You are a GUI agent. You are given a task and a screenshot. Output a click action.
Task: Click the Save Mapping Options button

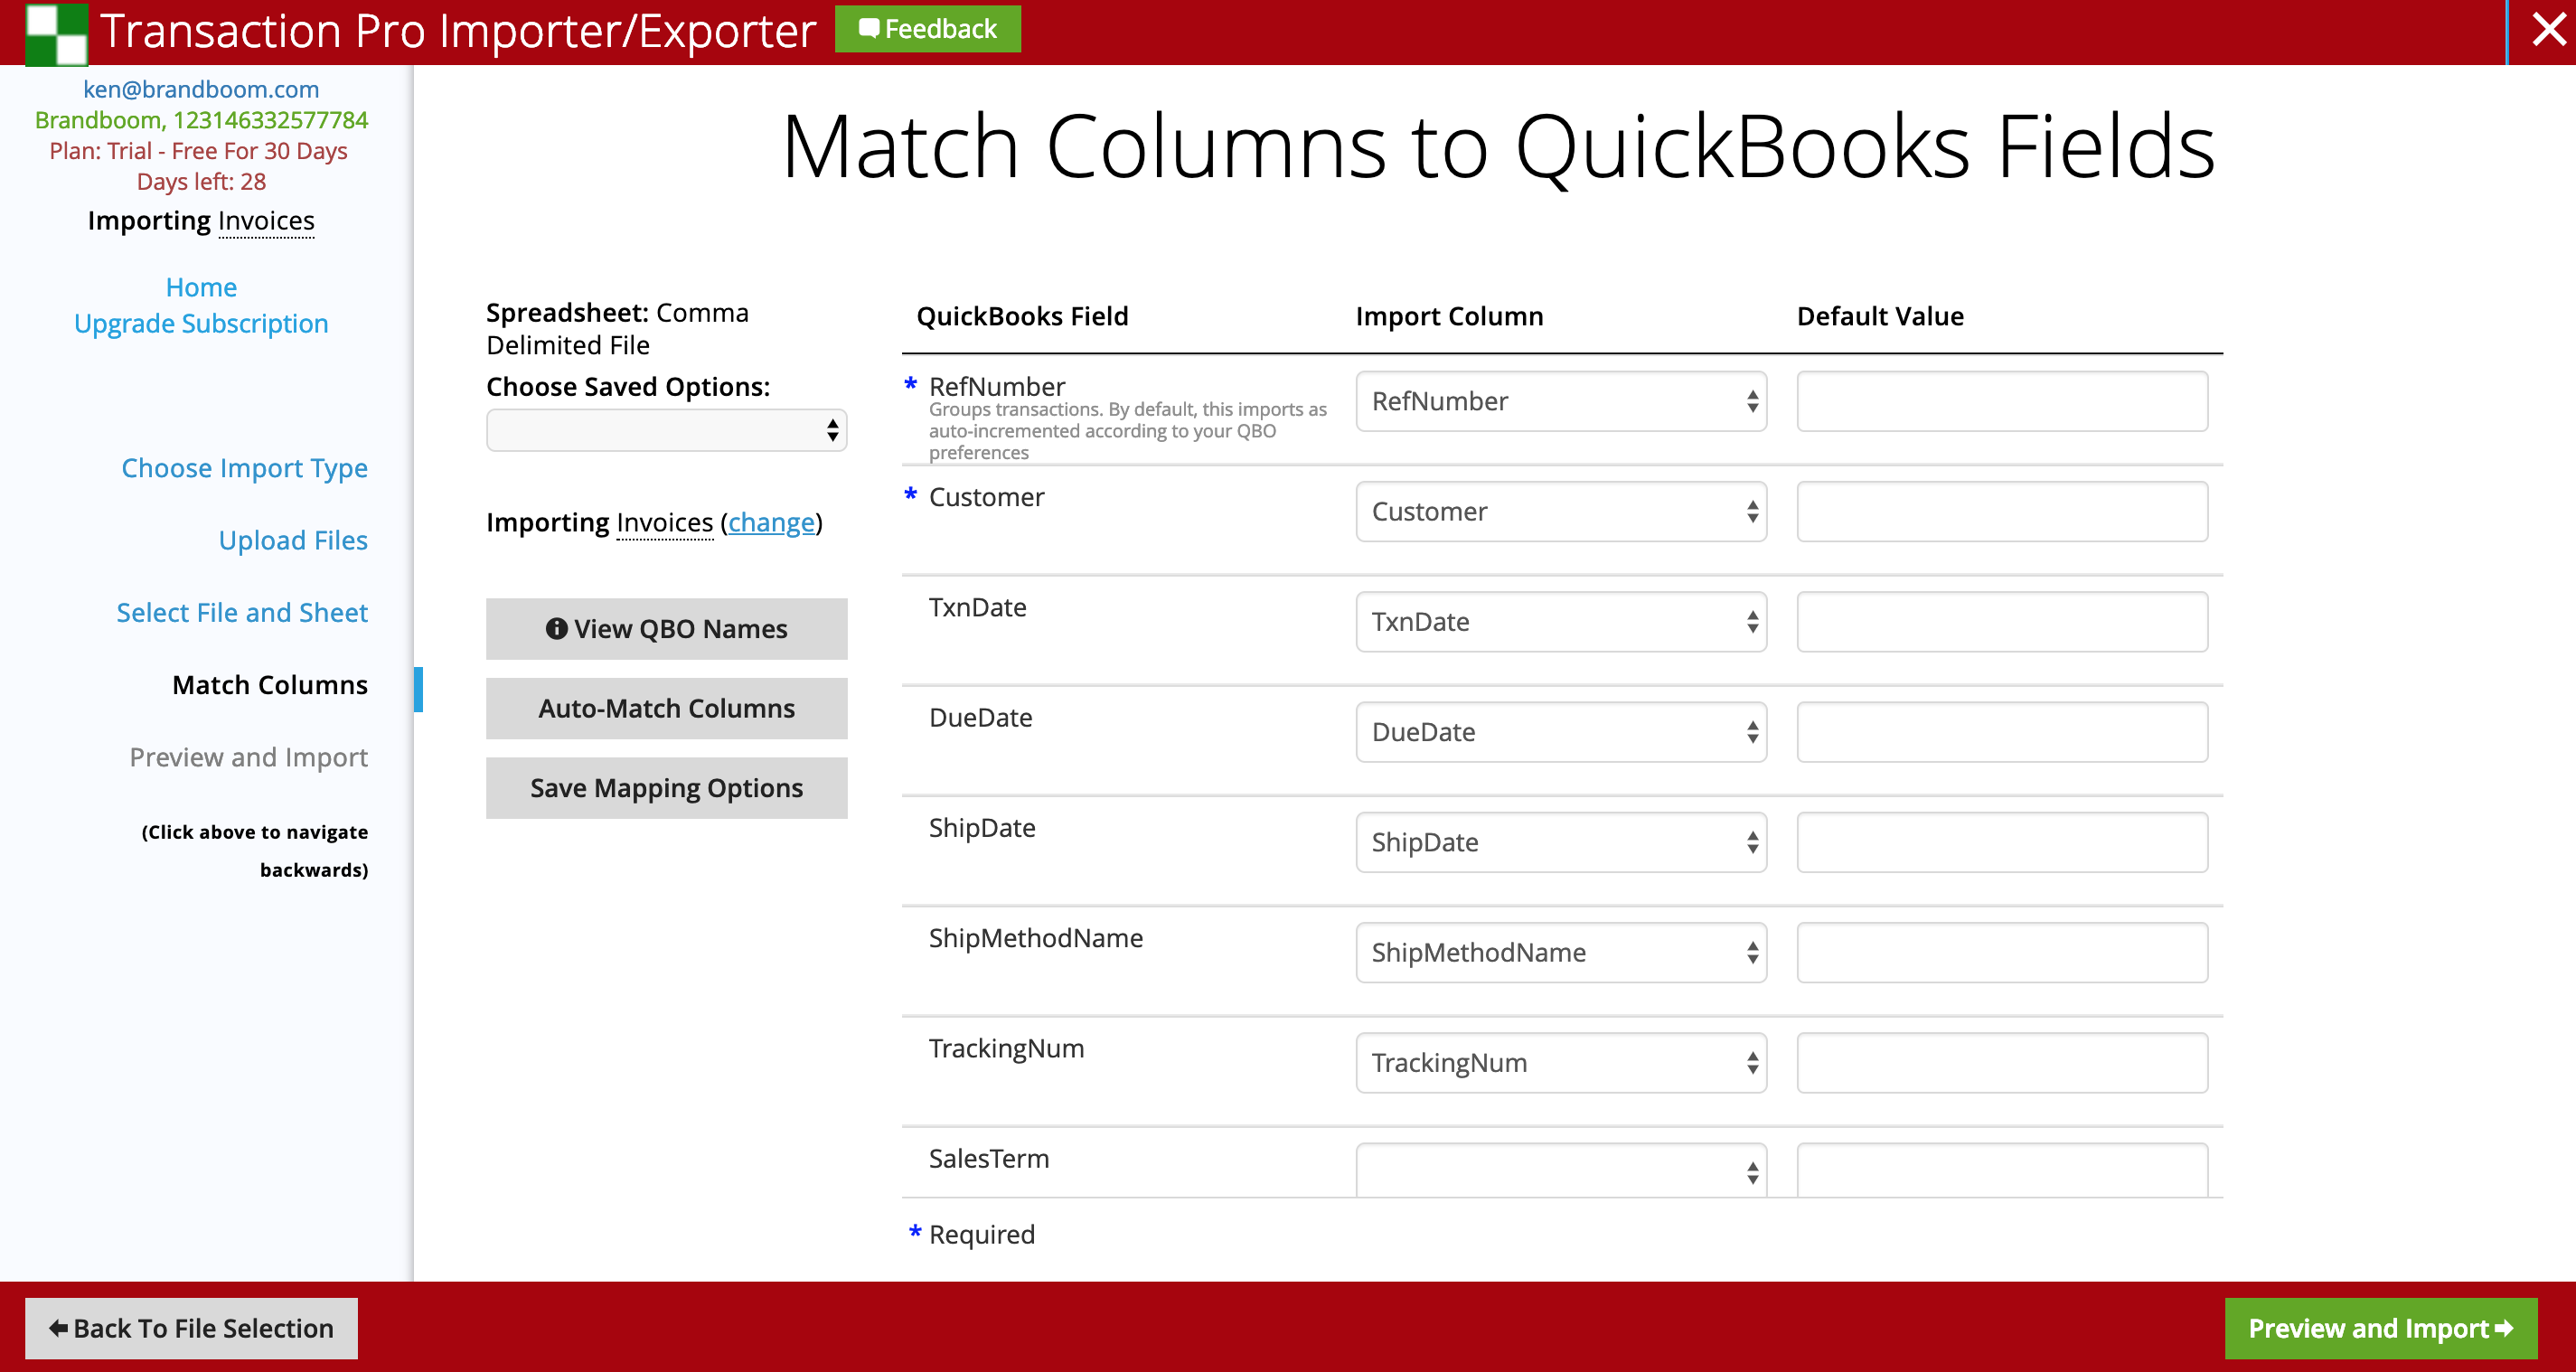pos(666,788)
